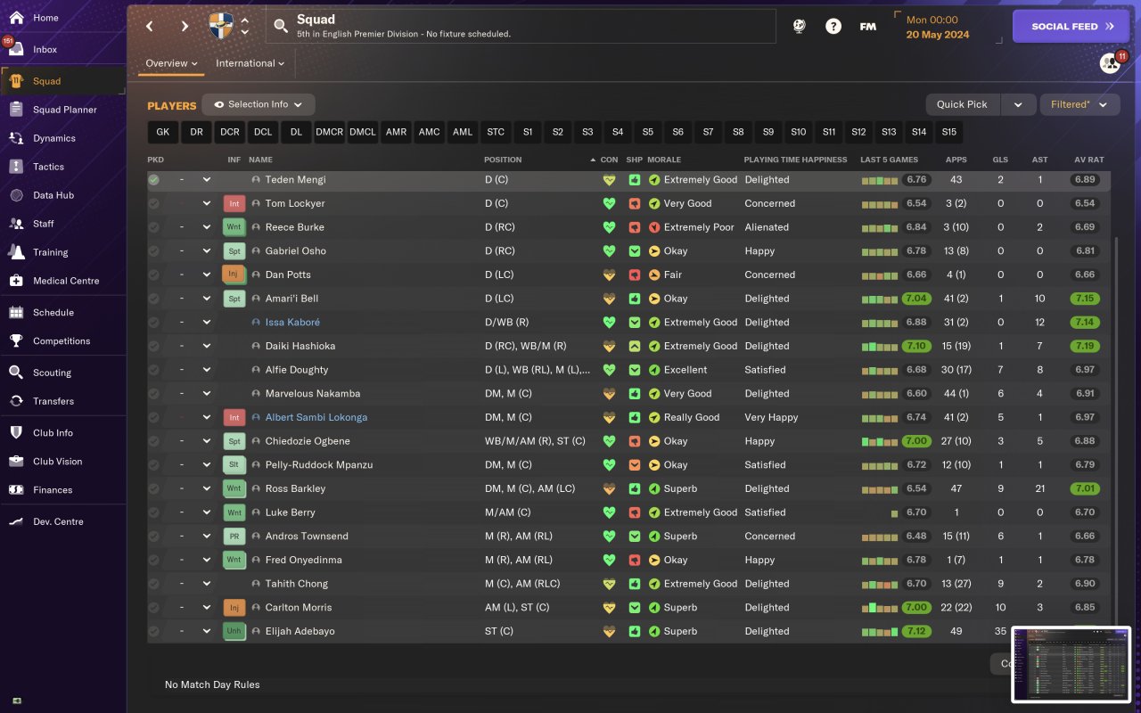Open the arrow beside Quick Pick

pyautogui.click(x=1018, y=104)
